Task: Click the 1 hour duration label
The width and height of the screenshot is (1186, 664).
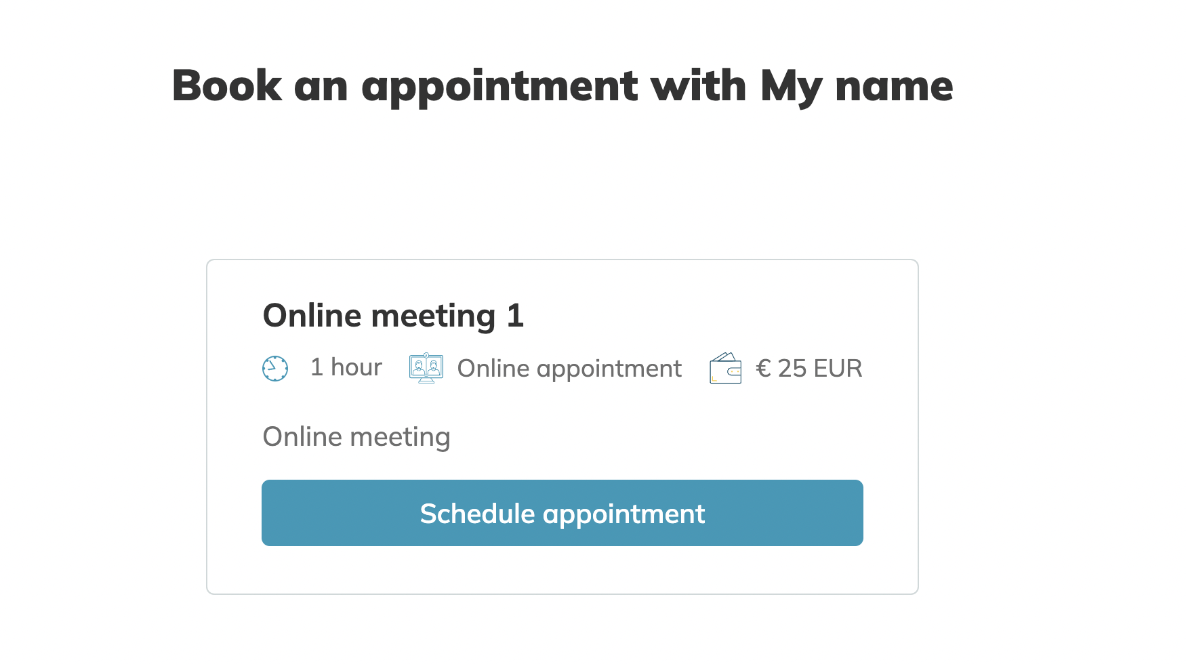Action: pos(346,367)
